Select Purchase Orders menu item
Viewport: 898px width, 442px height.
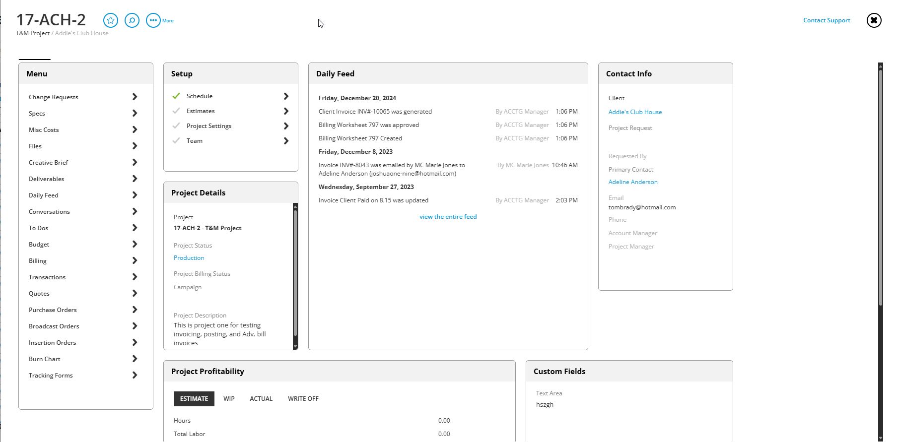click(53, 310)
